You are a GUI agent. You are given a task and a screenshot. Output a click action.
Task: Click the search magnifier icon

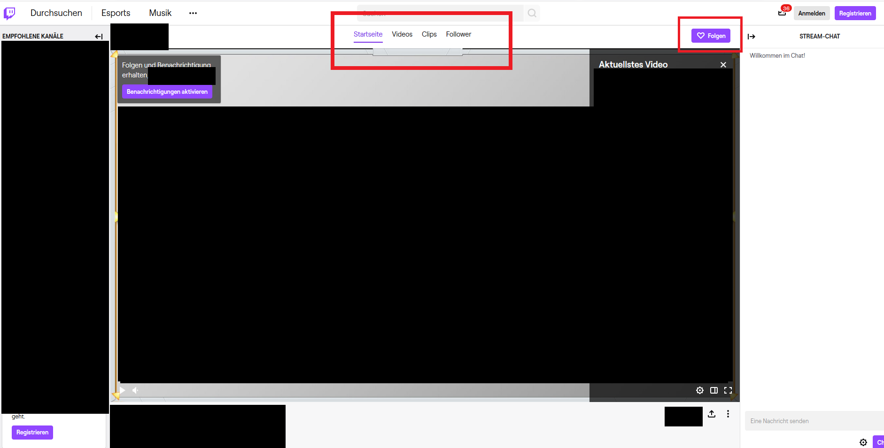click(x=532, y=13)
